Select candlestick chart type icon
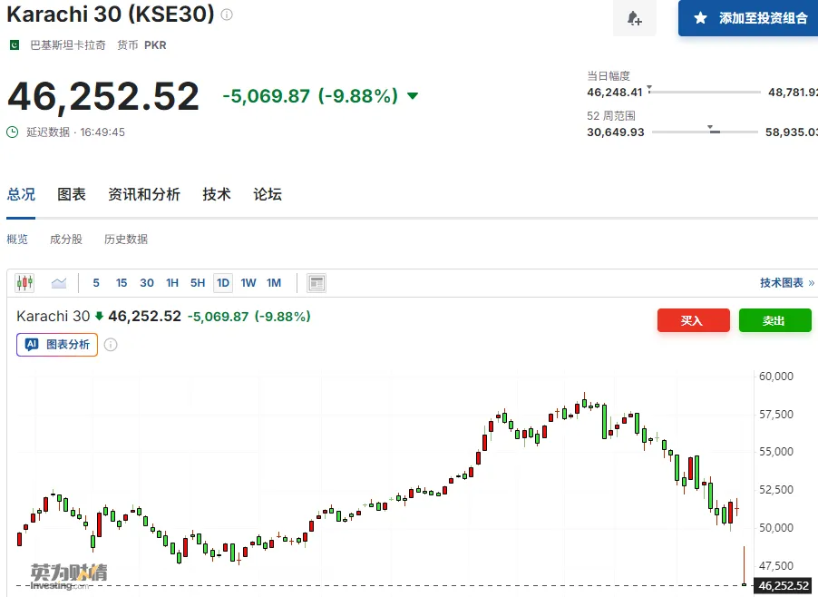The width and height of the screenshot is (818, 597). coord(24,283)
